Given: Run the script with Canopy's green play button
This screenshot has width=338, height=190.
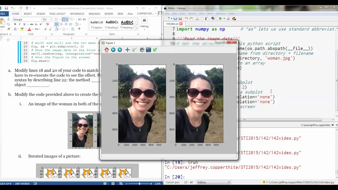Looking at the screenshot, I should tap(220, 18).
